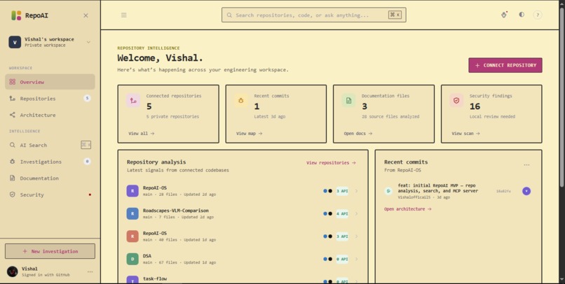Viewport: 565px width, 284px height.
Task: Click the View scan link
Action: click(x=465, y=134)
